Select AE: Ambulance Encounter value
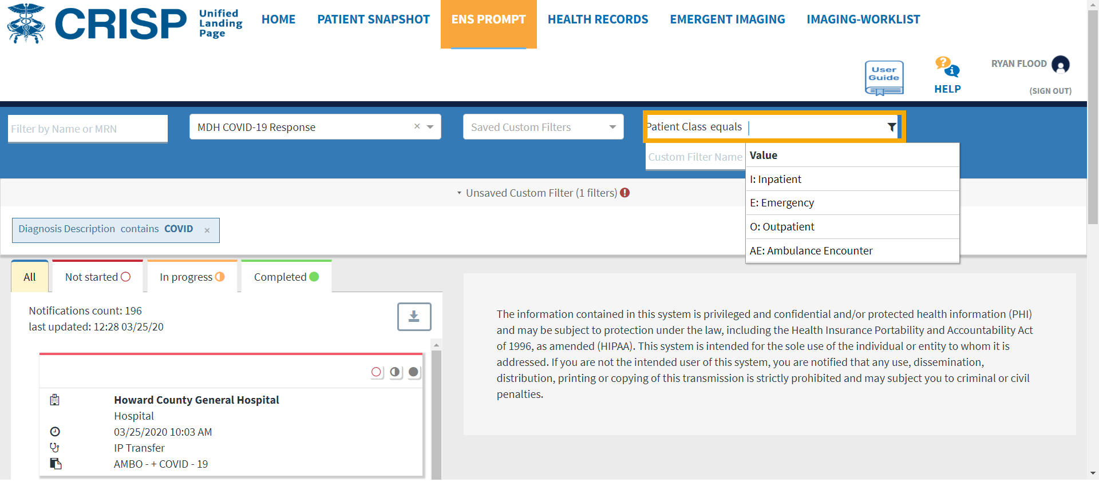Screen dimensions: 1099x482 click(x=852, y=251)
